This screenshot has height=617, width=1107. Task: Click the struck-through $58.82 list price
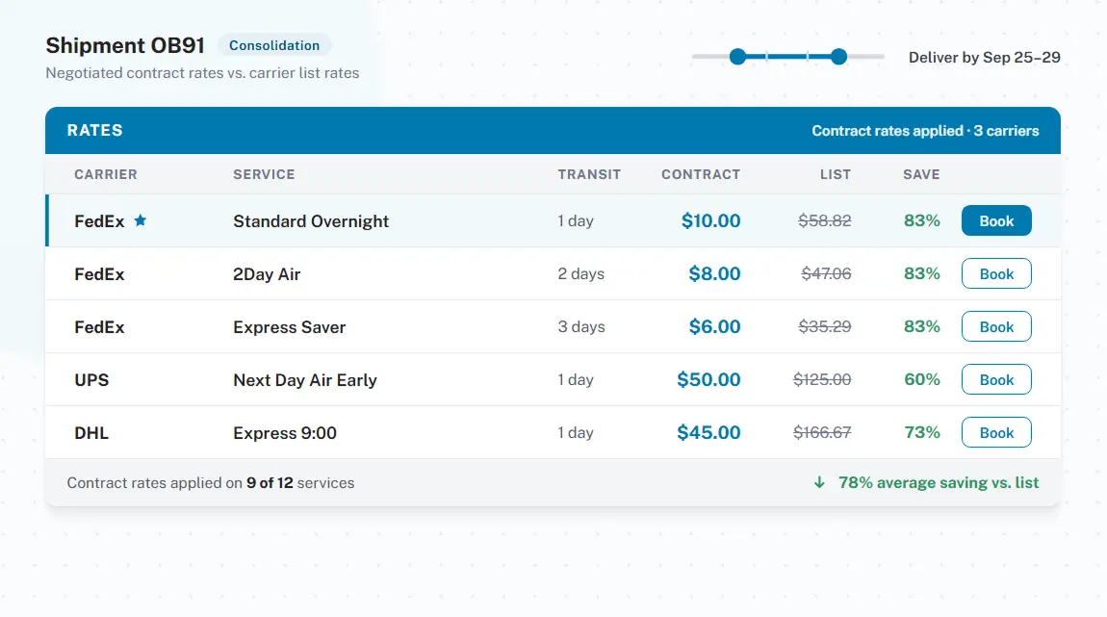[x=825, y=221]
